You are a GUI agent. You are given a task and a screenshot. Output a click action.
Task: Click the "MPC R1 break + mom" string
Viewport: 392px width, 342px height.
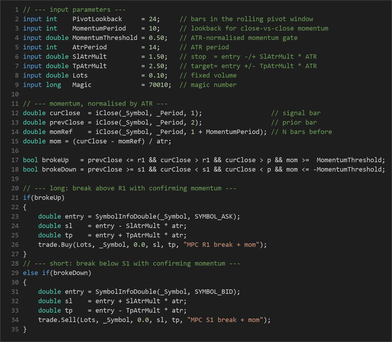(x=221, y=245)
